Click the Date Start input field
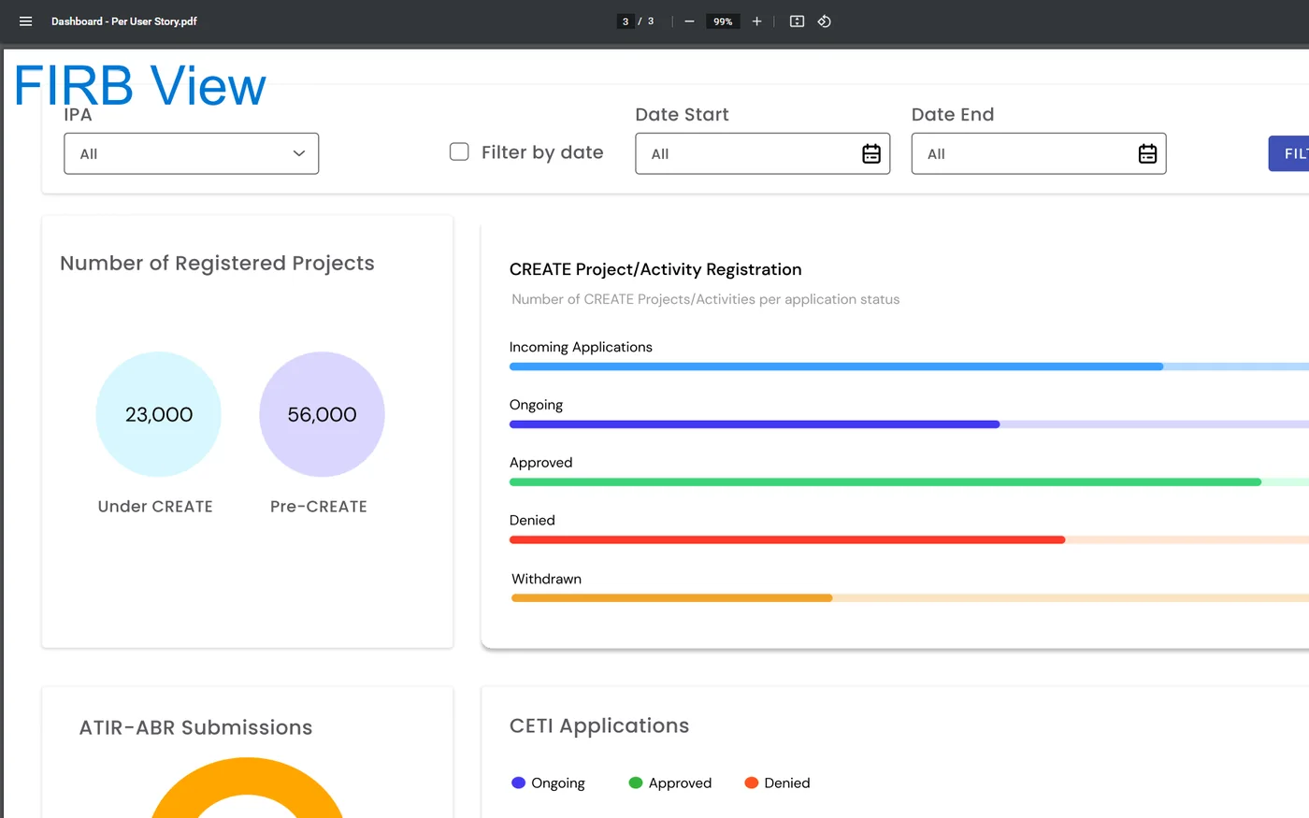This screenshot has height=818, width=1309. 763,153
